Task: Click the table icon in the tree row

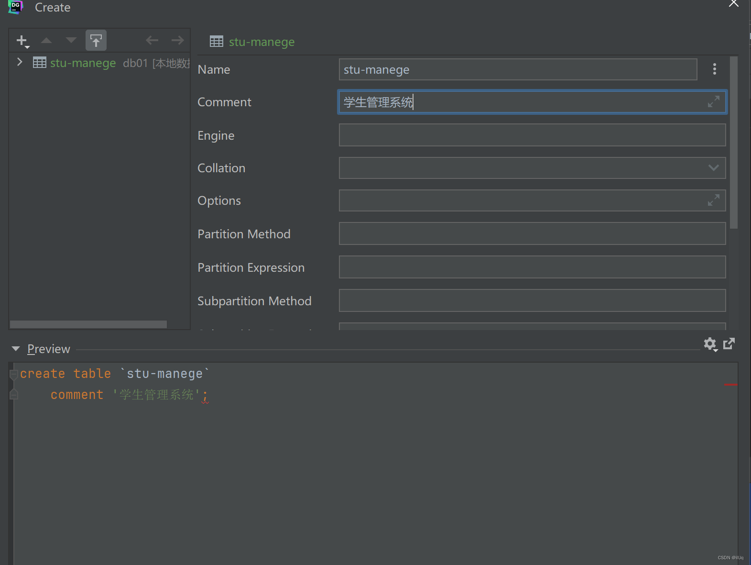Action: (40, 63)
